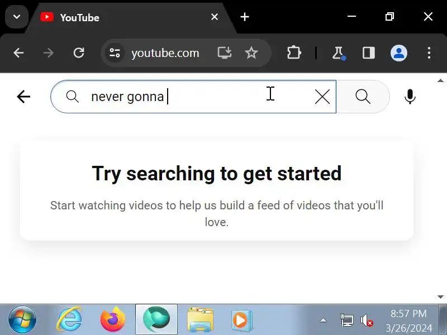Show hidden system tray icons
Image resolution: width=447 pixels, height=335 pixels.
pyautogui.click(x=323, y=320)
